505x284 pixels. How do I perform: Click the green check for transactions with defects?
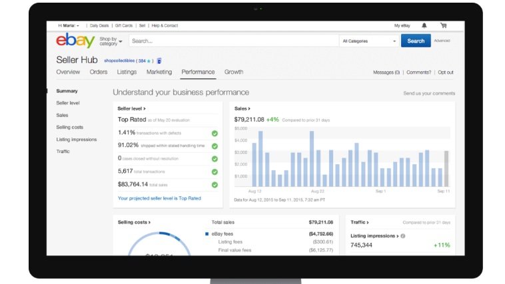click(215, 133)
